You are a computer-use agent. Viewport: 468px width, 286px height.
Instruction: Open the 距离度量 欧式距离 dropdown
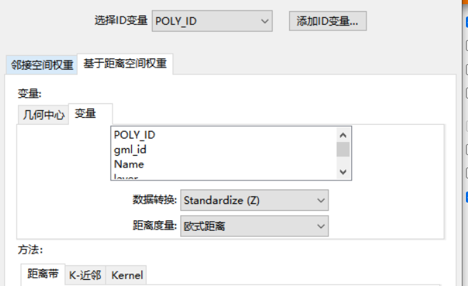254,225
